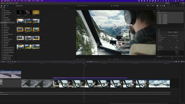Click the overwrite clip edit button
The height and width of the screenshot is (104, 185).
15,62
